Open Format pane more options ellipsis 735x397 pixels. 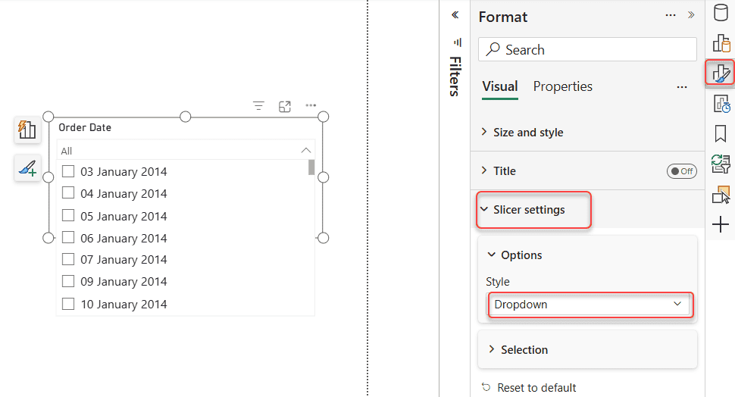pyautogui.click(x=671, y=15)
